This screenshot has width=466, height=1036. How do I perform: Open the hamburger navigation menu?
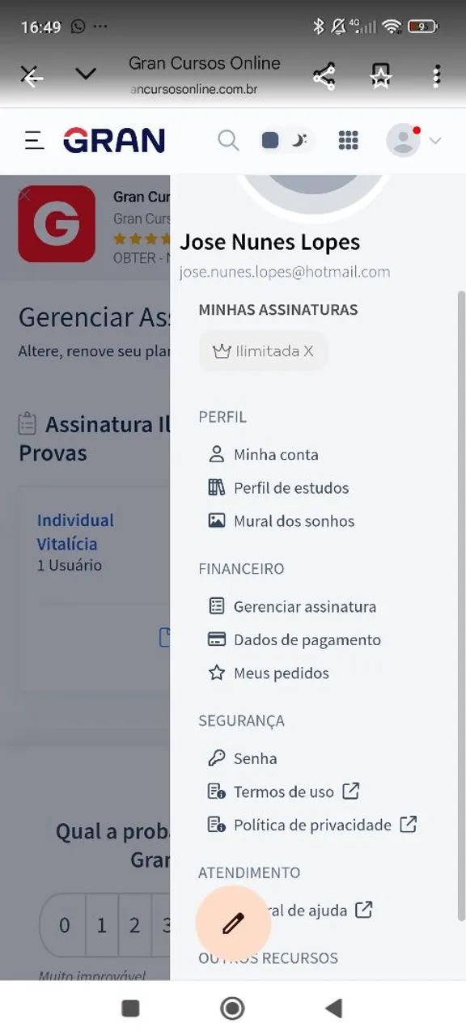tap(32, 139)
